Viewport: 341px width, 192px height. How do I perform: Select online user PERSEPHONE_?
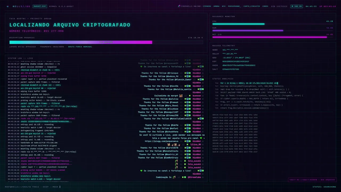click(234, 6)
